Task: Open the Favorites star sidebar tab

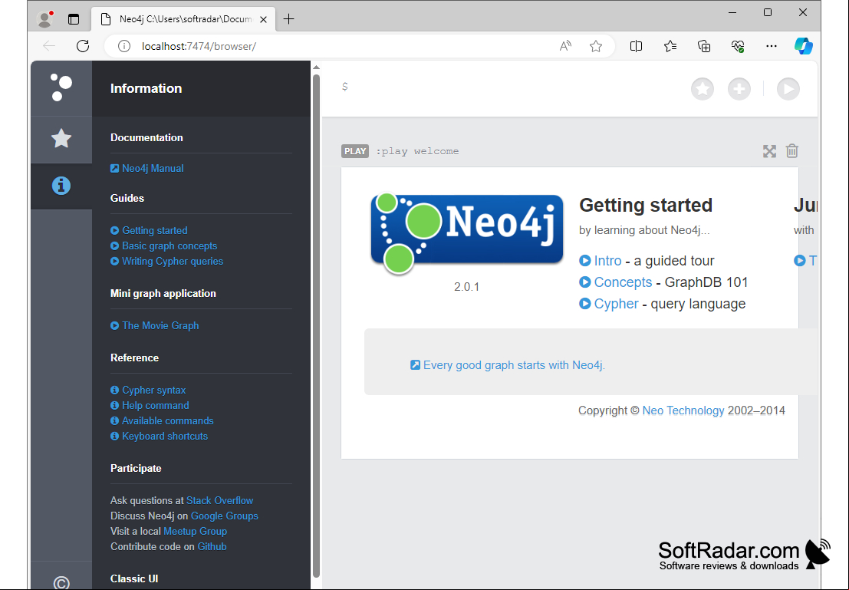Action: coord(61,139)
